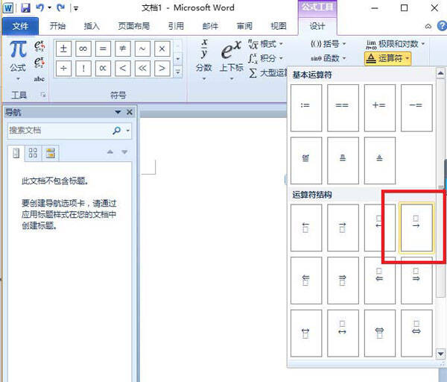Open the 导航 pane options dropdown arrow

(x=118, y=112)
